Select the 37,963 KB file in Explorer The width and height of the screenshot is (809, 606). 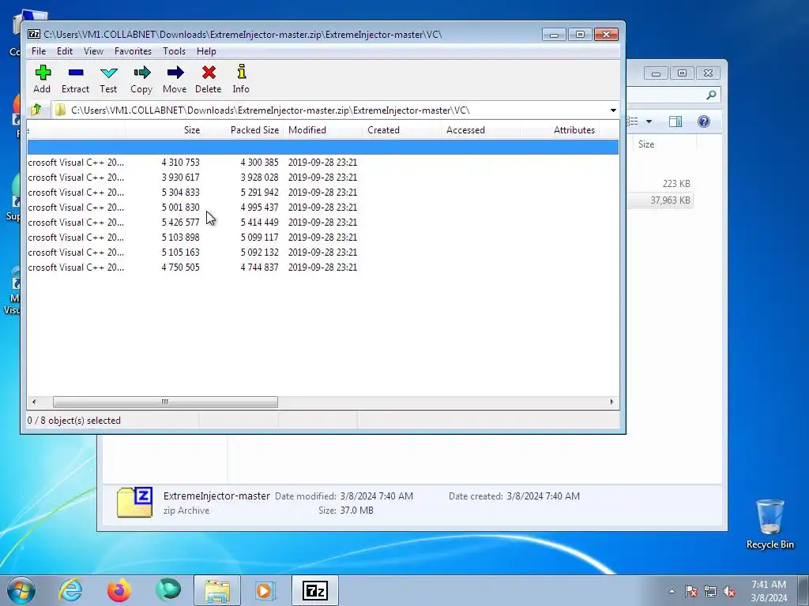(660, 200)
